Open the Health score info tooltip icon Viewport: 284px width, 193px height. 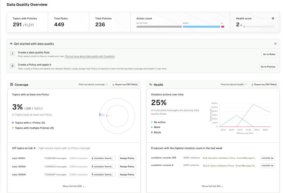pyautogui.click(x=273, y=18)
